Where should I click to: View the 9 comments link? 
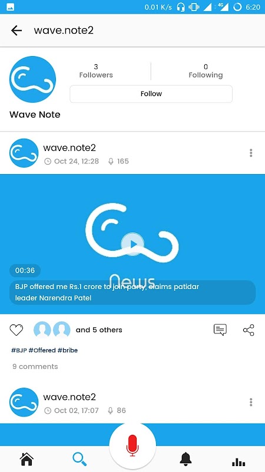pos(35,366)
